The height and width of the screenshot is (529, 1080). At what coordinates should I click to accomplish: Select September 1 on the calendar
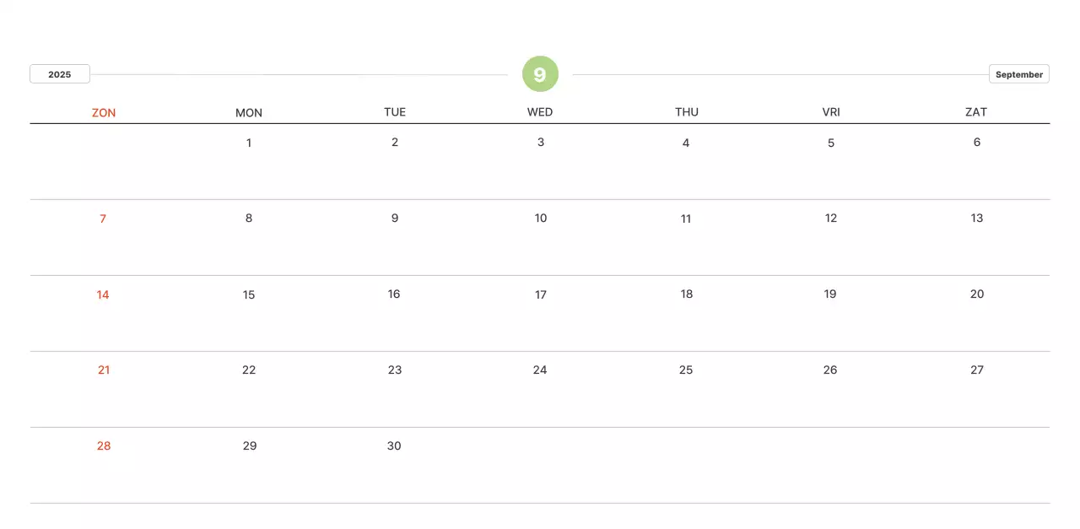249,143
